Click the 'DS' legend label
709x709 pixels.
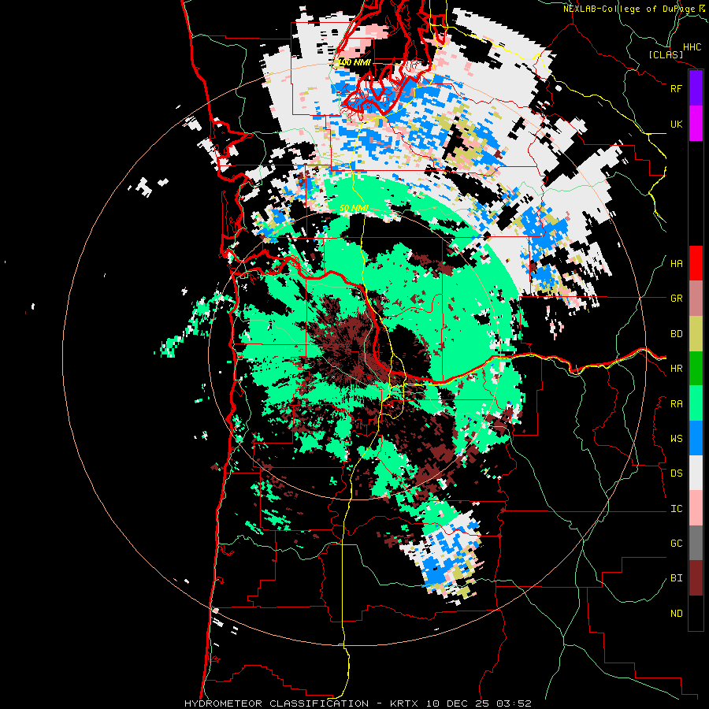(677, 473)
